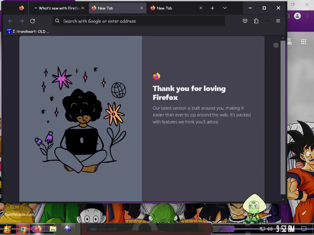Click the Firefox taskbar icon
Image resolution: width=314 pixels, height=235 pixels.
coord(38,229)
